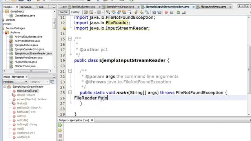Screen dimensions: 251x141
Task: Minimize the Navigator panel icon
Action: coord(54,77)
